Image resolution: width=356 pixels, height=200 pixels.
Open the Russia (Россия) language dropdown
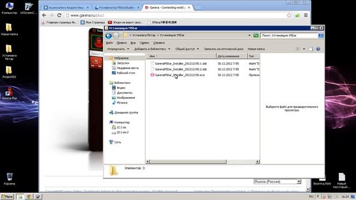(x=278, y=182)
